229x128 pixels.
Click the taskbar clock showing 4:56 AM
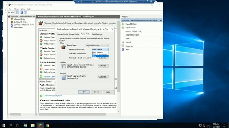coord(216,126)
